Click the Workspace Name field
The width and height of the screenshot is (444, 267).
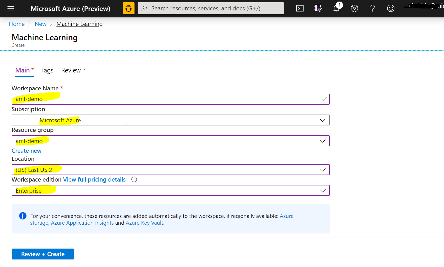click(171, 99)
